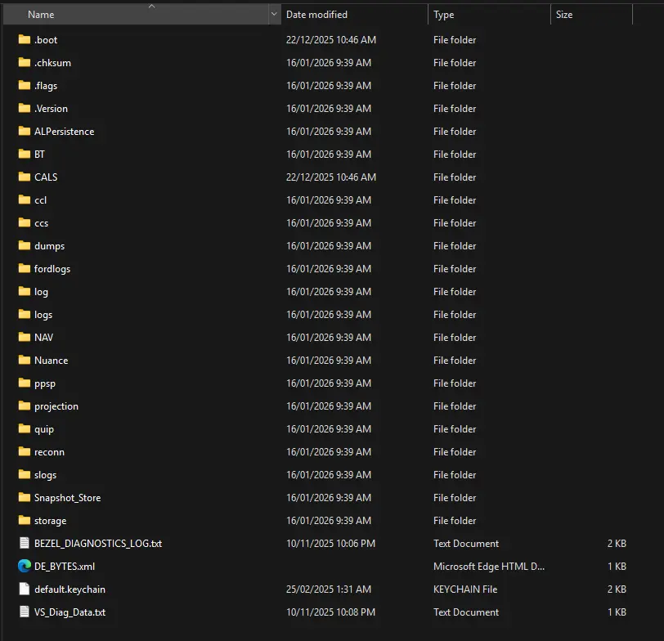Image resolution: width=664 pixels, height=641 pixels.
Task: Click the .Version folder icon
Action: click(25, 108)
